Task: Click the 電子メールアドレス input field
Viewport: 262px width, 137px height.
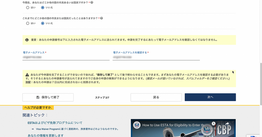Action: (x=66, y=58)
